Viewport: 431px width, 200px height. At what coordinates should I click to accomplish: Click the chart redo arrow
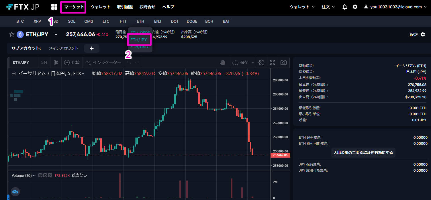pos(137,62)
